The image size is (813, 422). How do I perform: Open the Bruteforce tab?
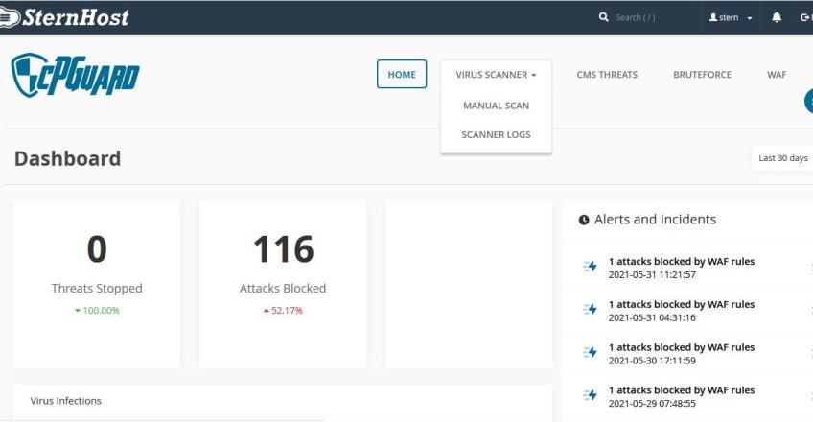702,74
